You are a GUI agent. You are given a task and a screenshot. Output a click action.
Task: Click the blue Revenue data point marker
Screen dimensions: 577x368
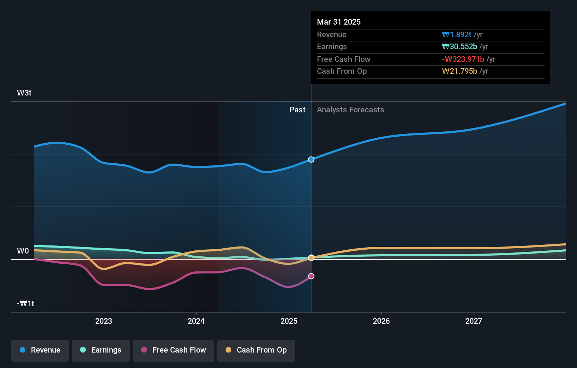point(311,159)
